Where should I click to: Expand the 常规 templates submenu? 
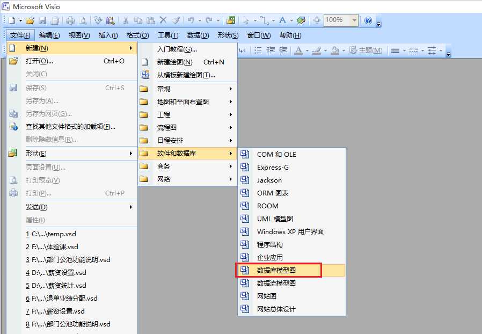pyautogui.click(x=187, y=89)
